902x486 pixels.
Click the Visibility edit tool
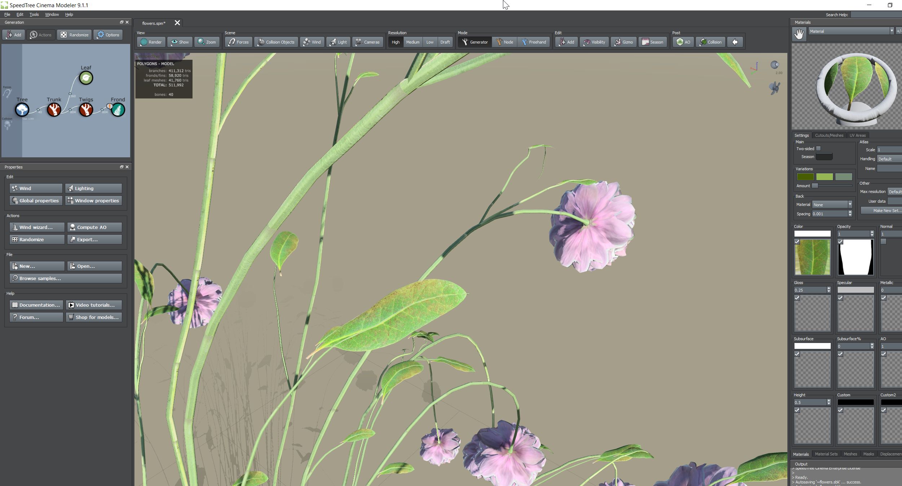coord(594,42)
